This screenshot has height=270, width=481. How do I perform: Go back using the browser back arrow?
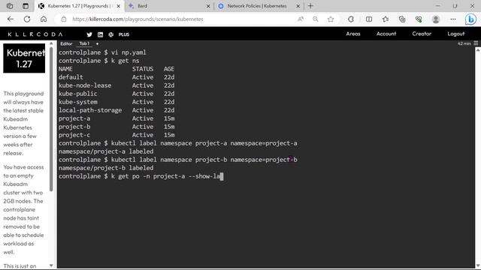click(11, 19)
